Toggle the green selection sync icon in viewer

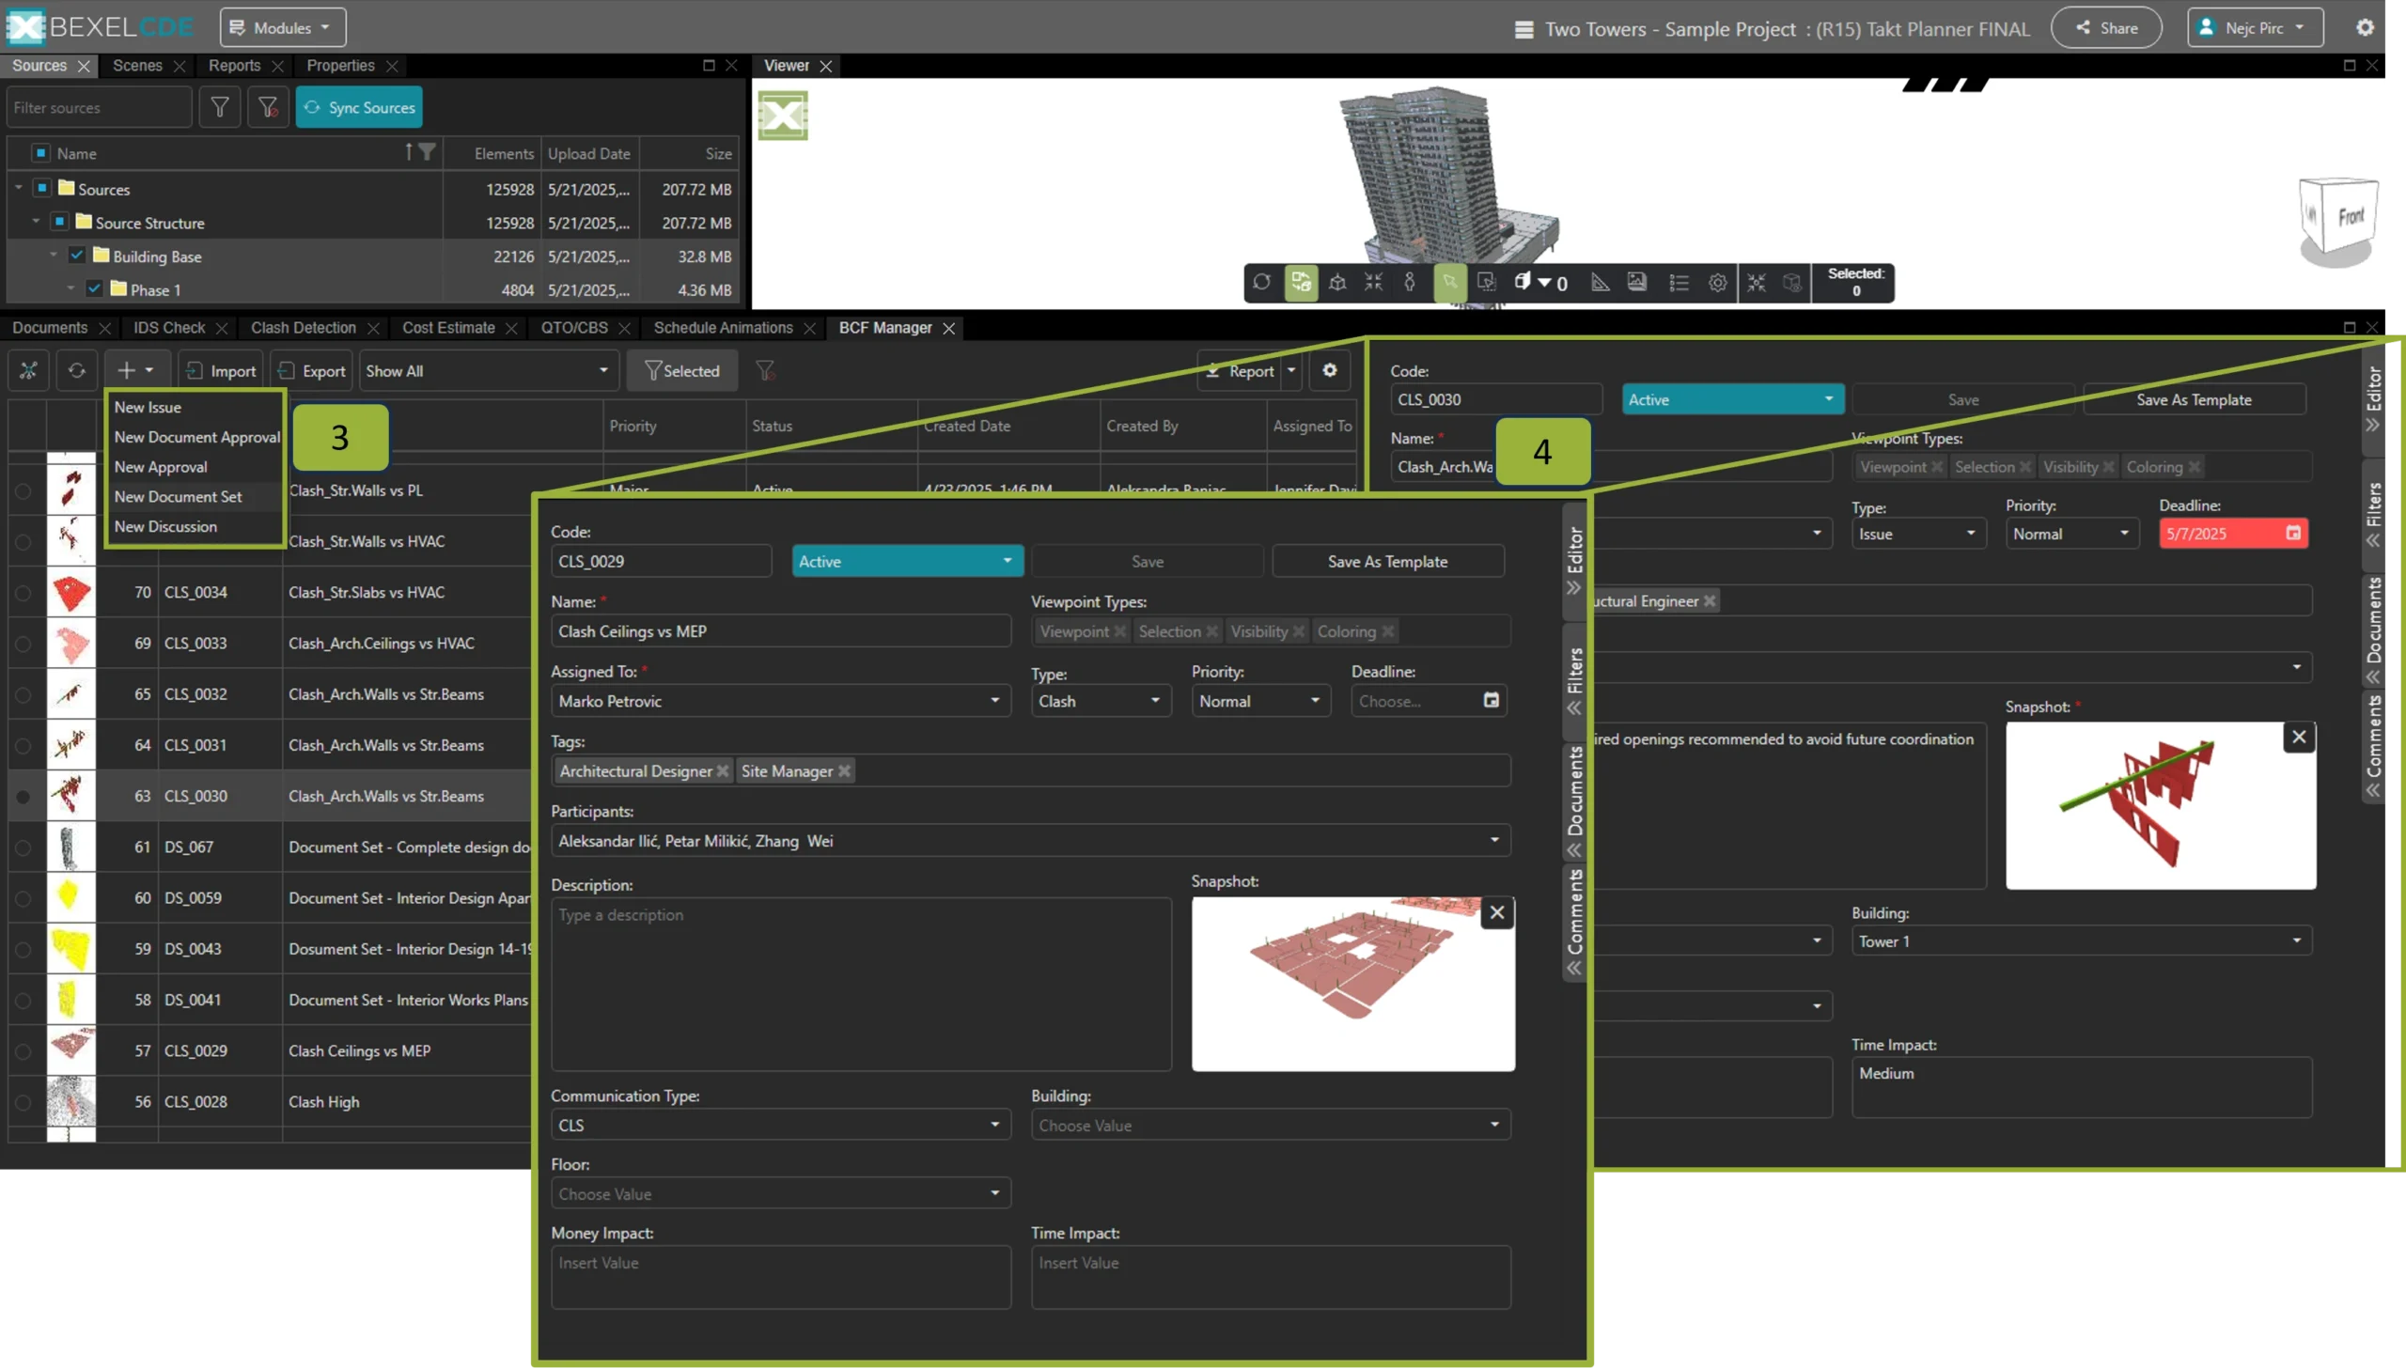pyautogui.click(x=1301, y=282)
